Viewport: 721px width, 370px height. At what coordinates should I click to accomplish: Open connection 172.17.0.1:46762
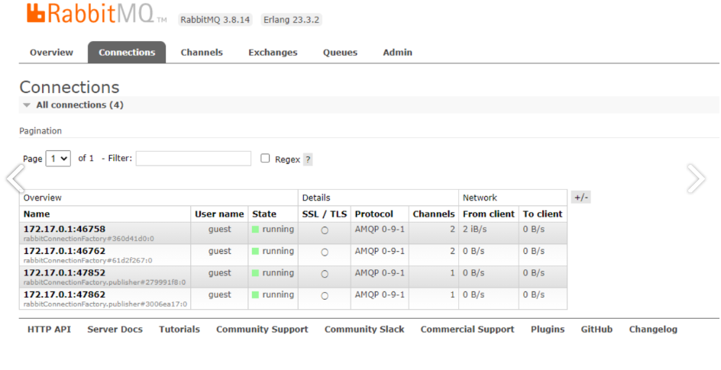64,251
